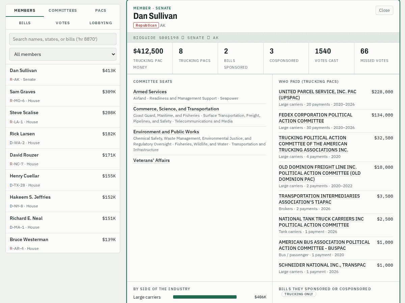Viewport: 405px width, 303px height.
Task: Open the Armed Services committee link
Action: click(x=150, y=92)
